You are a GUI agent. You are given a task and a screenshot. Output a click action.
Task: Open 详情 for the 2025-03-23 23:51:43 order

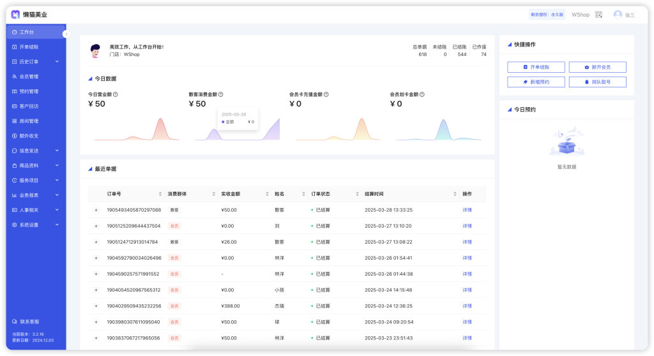click(467, 338)
